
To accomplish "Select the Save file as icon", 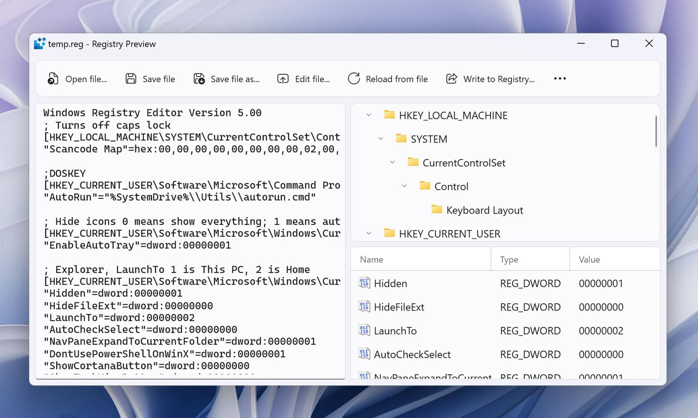I will click(x=198, y=78).
